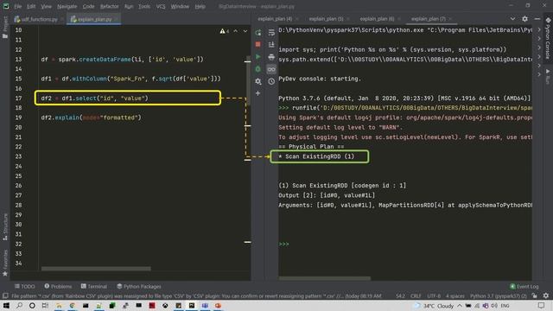Screen dimensions: 553x311
Task: Stop the running console with red square
Action: pos(258,44)
